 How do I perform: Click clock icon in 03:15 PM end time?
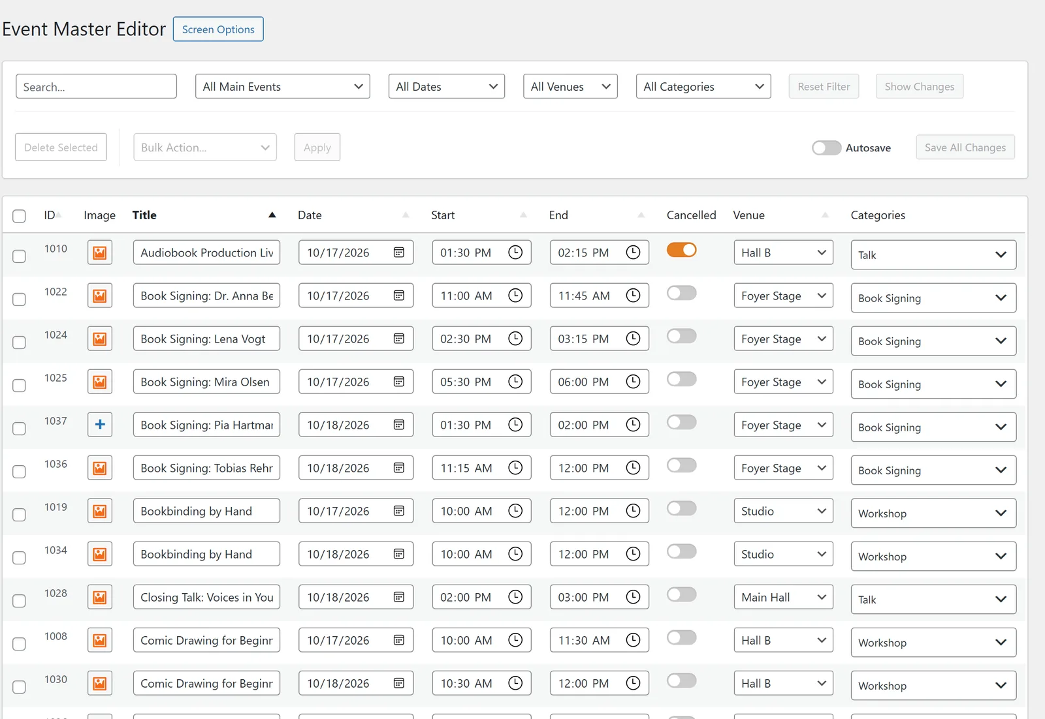pyautogui.click(x=633, y=338)
